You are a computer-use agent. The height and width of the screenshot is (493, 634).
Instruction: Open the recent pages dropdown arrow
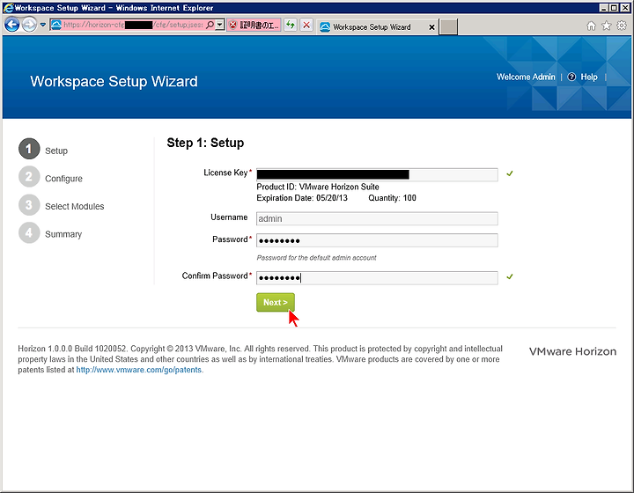[43, 25]
